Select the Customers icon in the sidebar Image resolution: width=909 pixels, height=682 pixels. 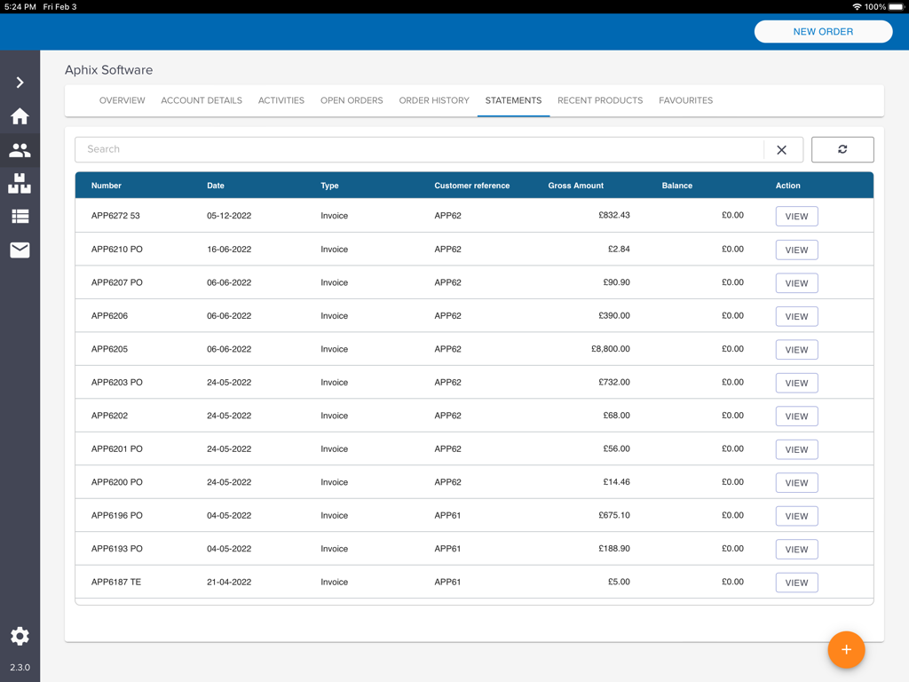20,150
